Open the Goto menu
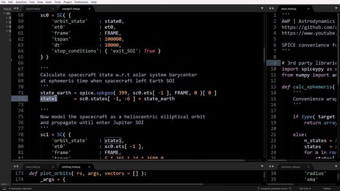The width and height of the screenshot is (340, 191). (48, 2)
